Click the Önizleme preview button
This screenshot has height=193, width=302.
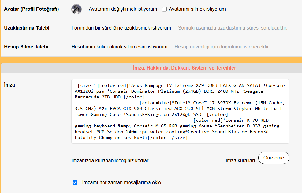274,158
